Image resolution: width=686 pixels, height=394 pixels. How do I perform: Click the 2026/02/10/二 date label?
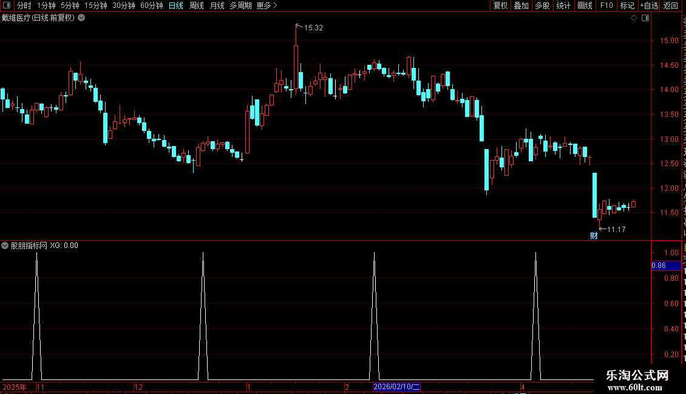pyautogui.click(x=396, y=387)
